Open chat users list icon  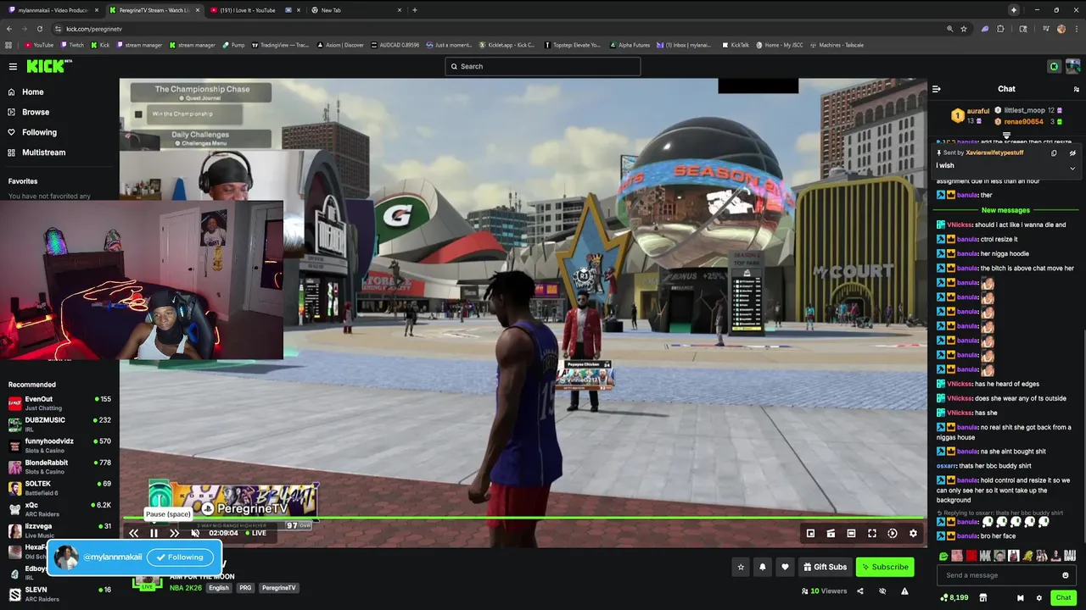[1077, 89]
